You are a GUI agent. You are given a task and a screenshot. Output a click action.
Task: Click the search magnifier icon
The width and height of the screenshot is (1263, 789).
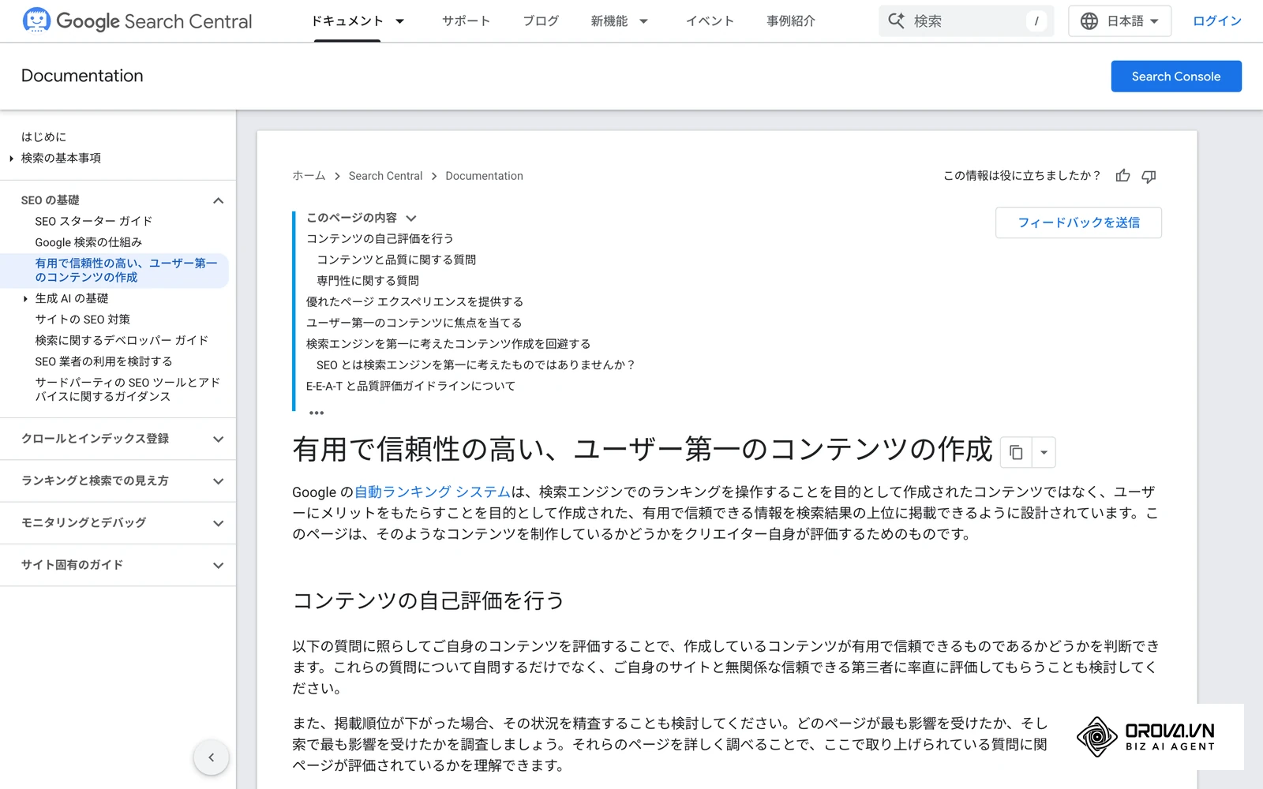click(x=896, y=21)
